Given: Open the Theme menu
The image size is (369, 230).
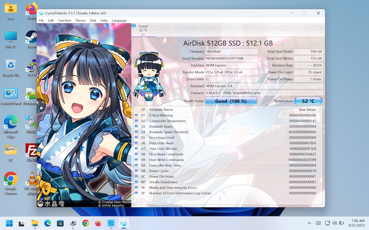Looking at the screenshot, I should [x=80, y=20].
